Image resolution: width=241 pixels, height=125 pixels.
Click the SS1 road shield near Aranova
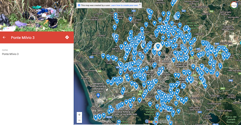coord(92,57)
